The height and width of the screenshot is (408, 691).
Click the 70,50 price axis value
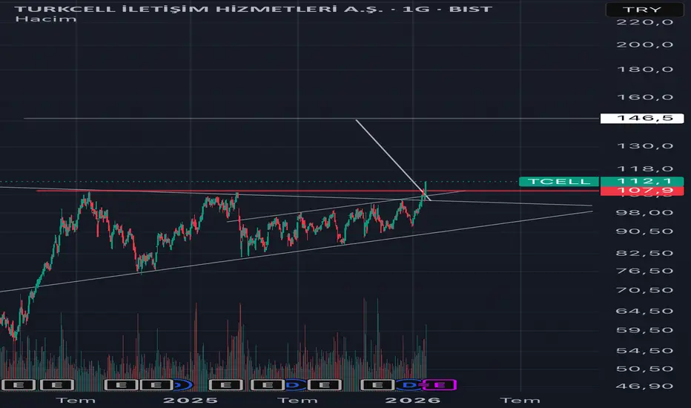click(x=645, y=290)
